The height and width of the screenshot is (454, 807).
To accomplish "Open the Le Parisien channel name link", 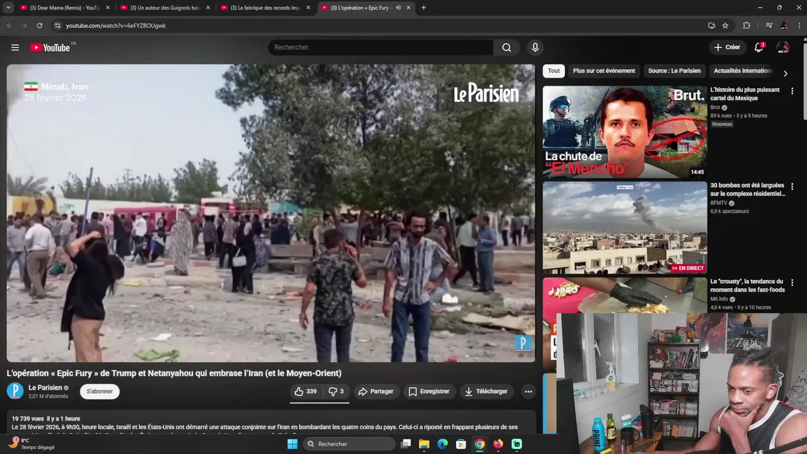I will tap(45, 388).
